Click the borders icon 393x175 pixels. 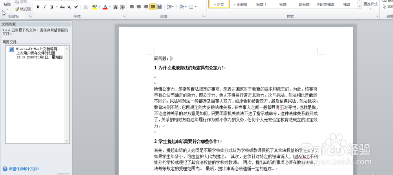point(191,7)
